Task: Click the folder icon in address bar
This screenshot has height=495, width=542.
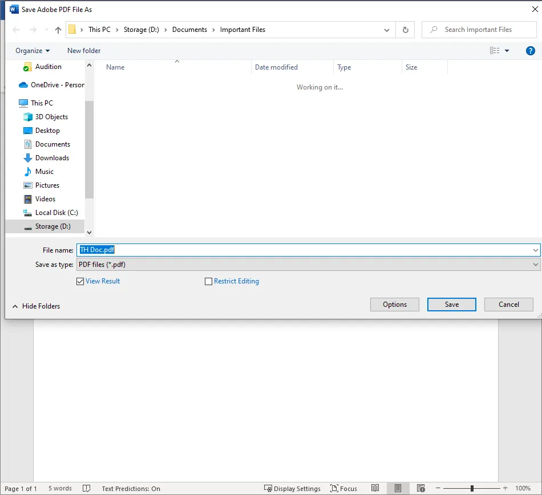Action: tap(72, 29)
